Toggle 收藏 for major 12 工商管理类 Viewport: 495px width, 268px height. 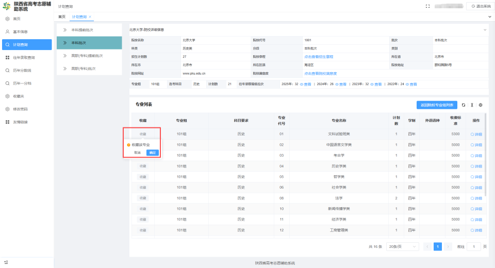tap(143, 230)
